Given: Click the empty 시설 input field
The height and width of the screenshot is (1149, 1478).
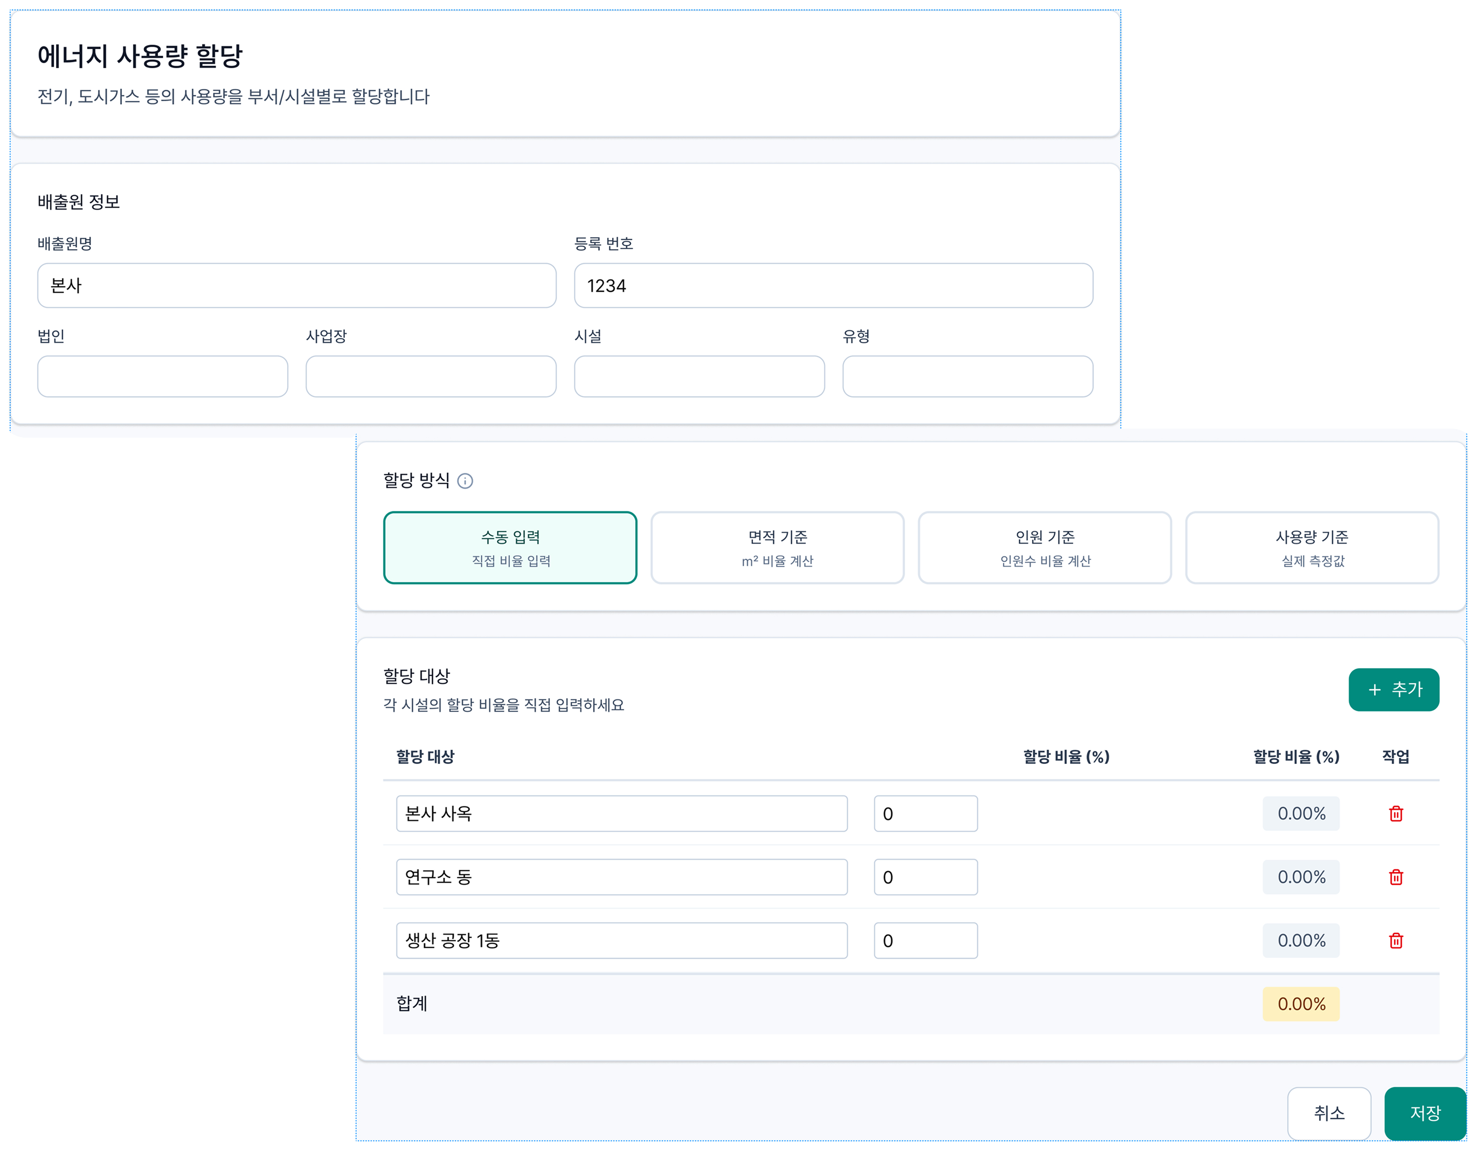Looking at the screenshot, I should tap(698, 376).
